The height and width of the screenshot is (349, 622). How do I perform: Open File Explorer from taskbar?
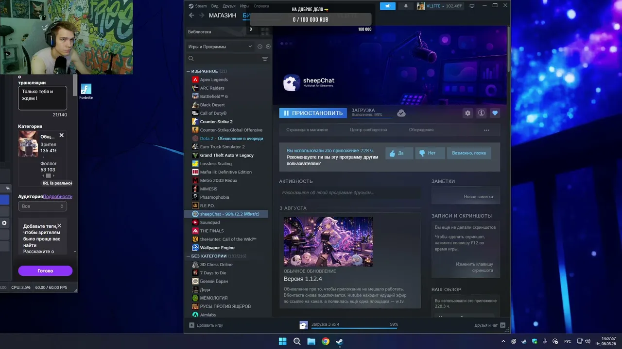(311, 341)
